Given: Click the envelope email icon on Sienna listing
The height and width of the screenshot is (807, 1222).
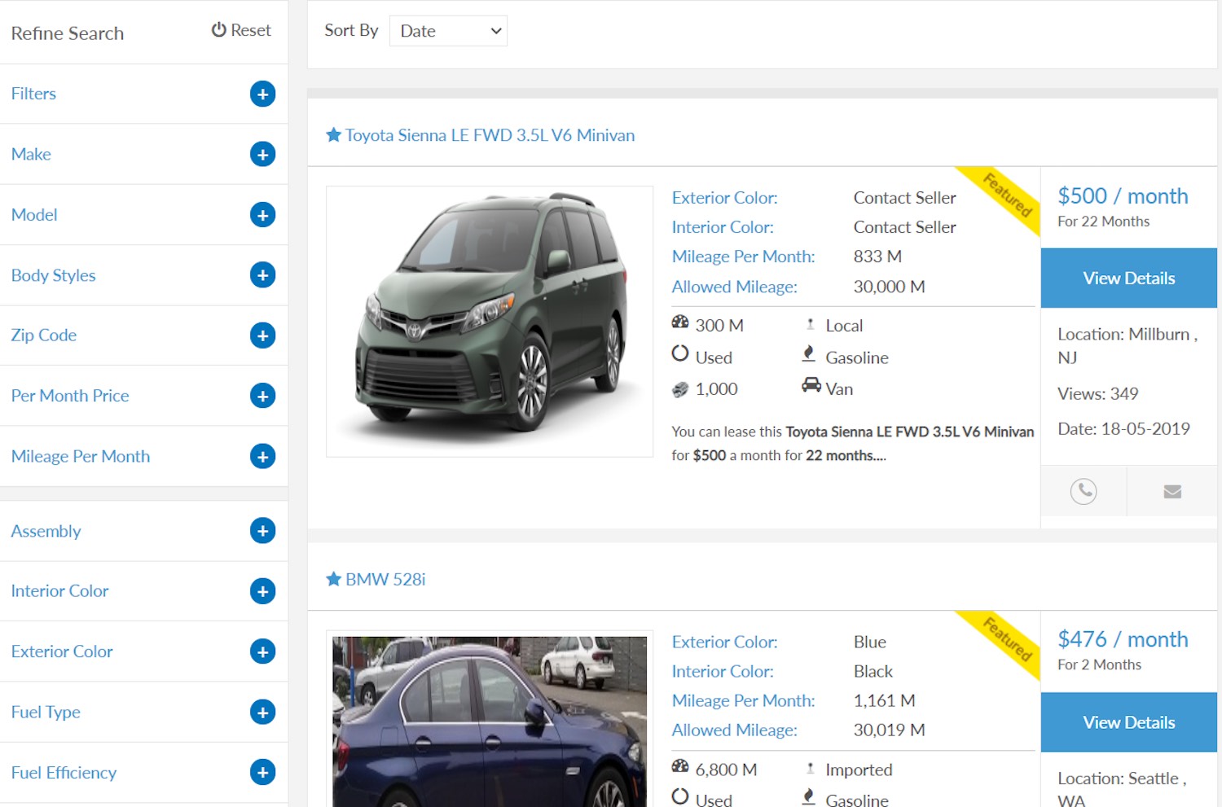Looking at the screenshot, I should (x=1172, y=491).
